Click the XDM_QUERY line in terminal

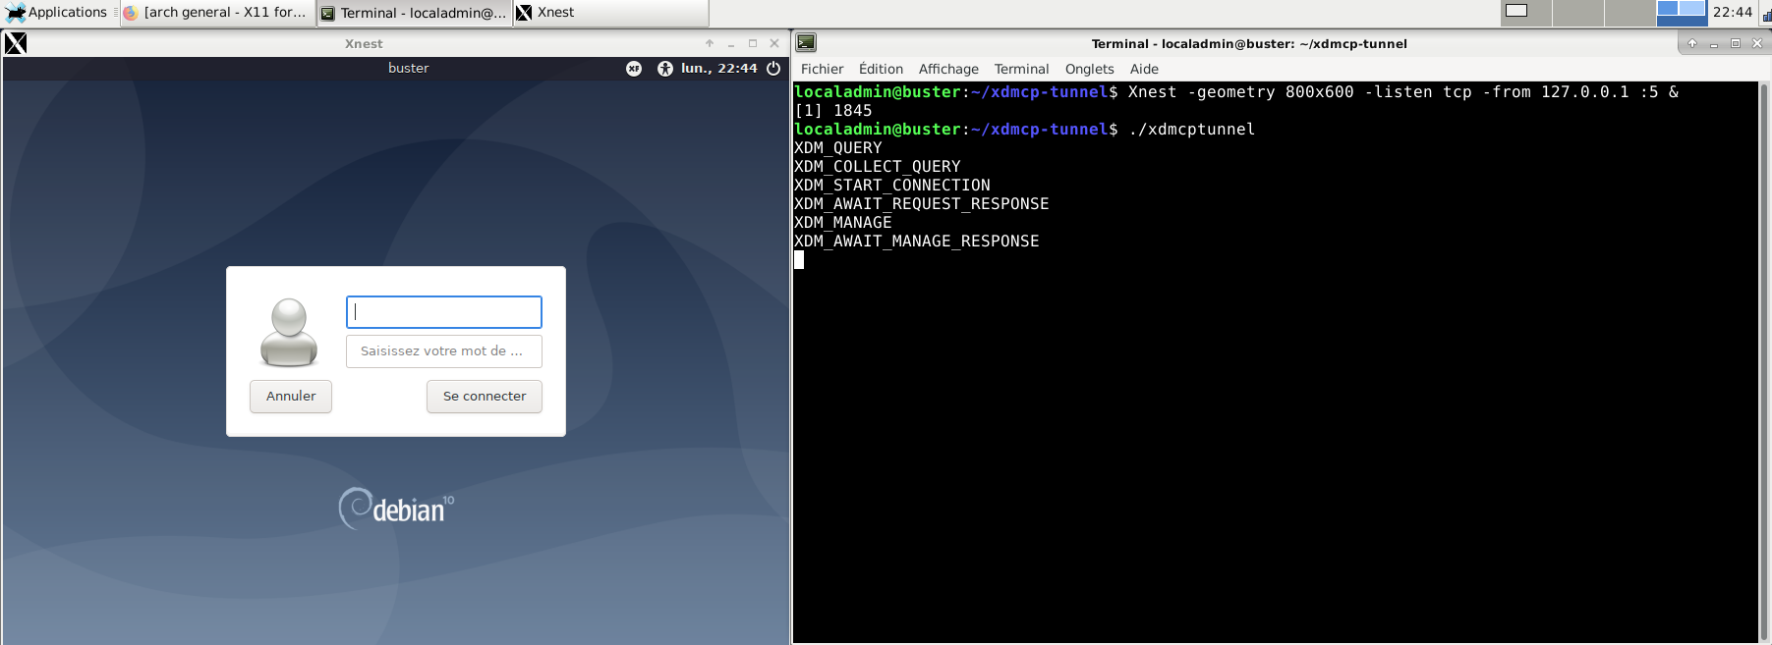point(838,148)
